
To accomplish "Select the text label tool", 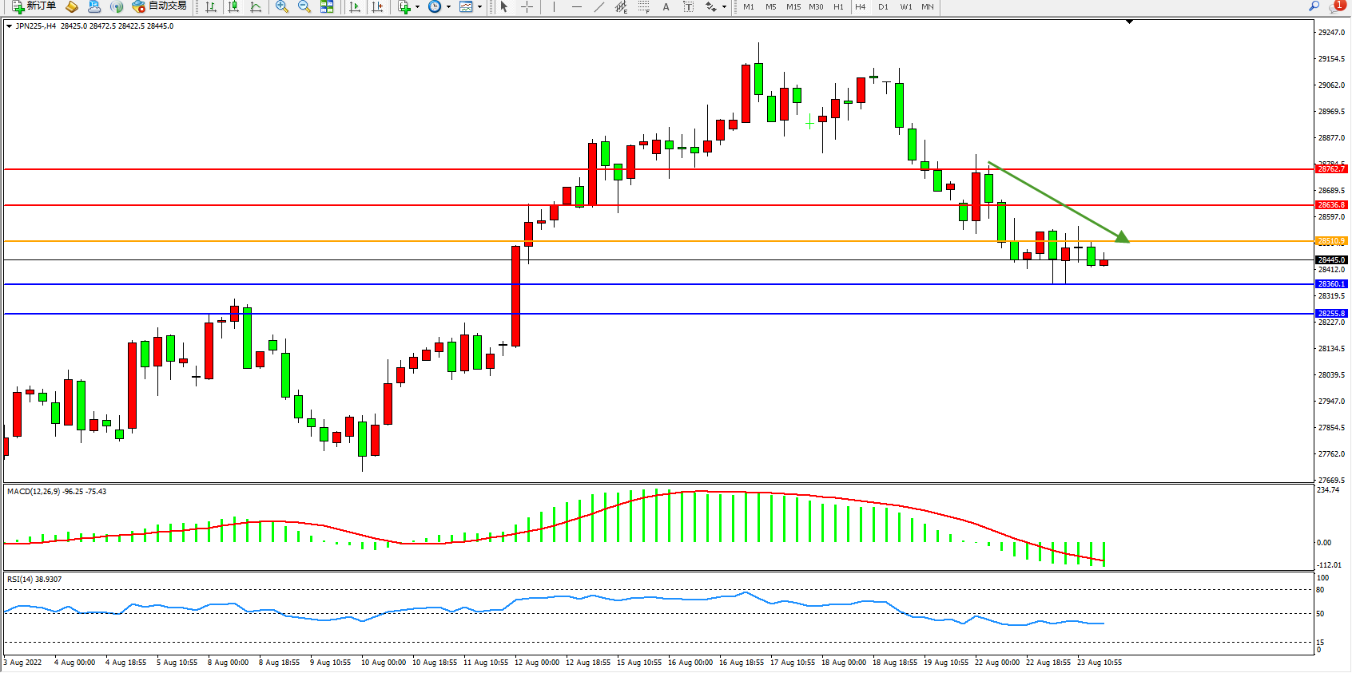I will click(688, 6).
